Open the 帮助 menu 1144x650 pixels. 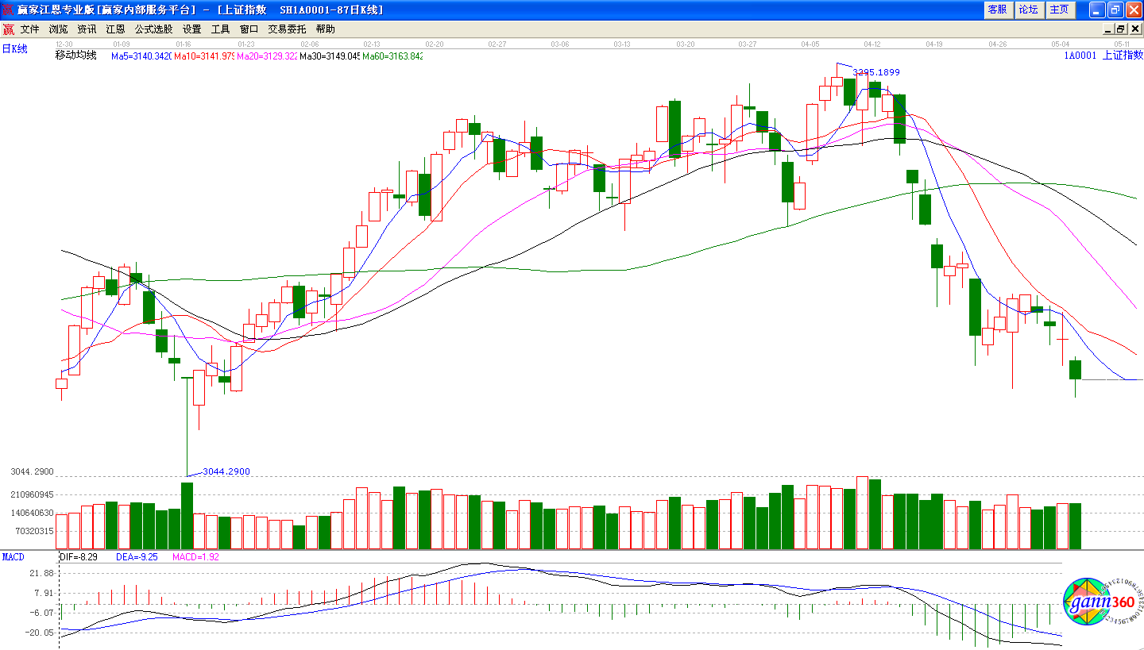325,29
